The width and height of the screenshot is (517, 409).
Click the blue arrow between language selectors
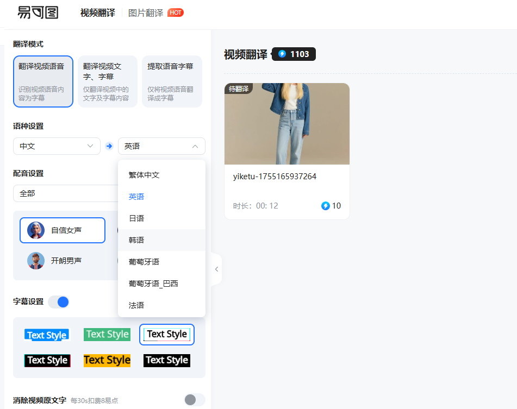pyautogui.click(x=109, y=146)
